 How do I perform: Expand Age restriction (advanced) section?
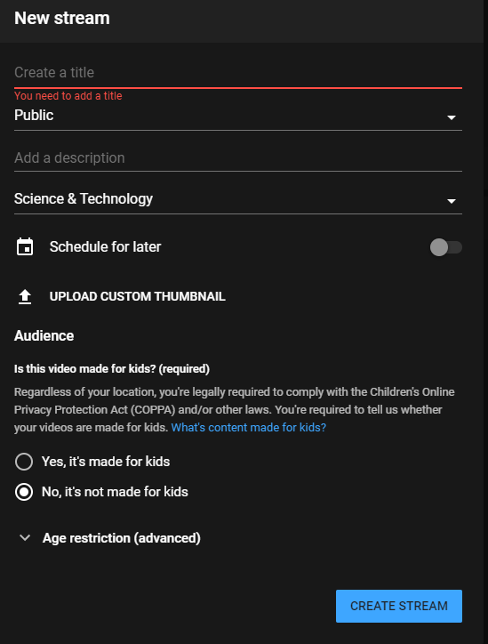110,538
